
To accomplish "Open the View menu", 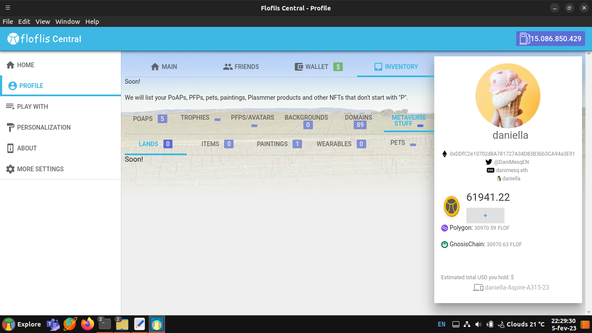I will [43, 21].
